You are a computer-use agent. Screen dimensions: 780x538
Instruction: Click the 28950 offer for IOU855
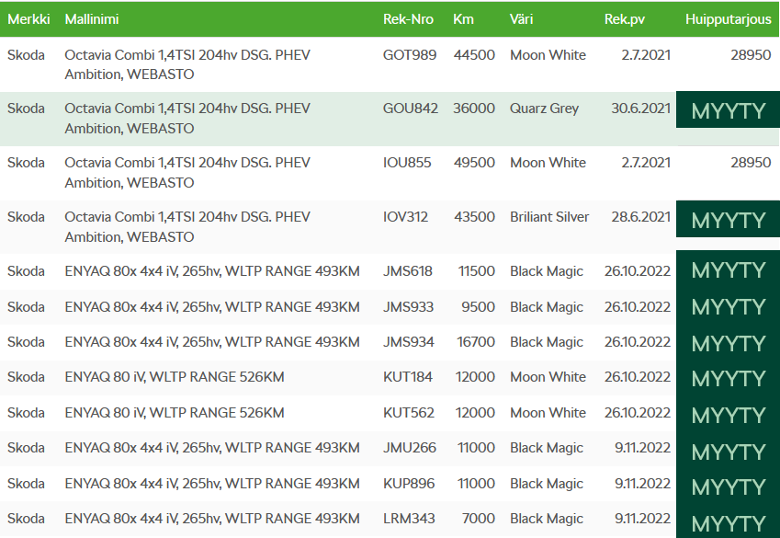pos(751,163)
